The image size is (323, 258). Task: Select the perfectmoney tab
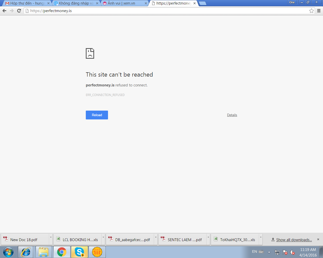(173, 3)
